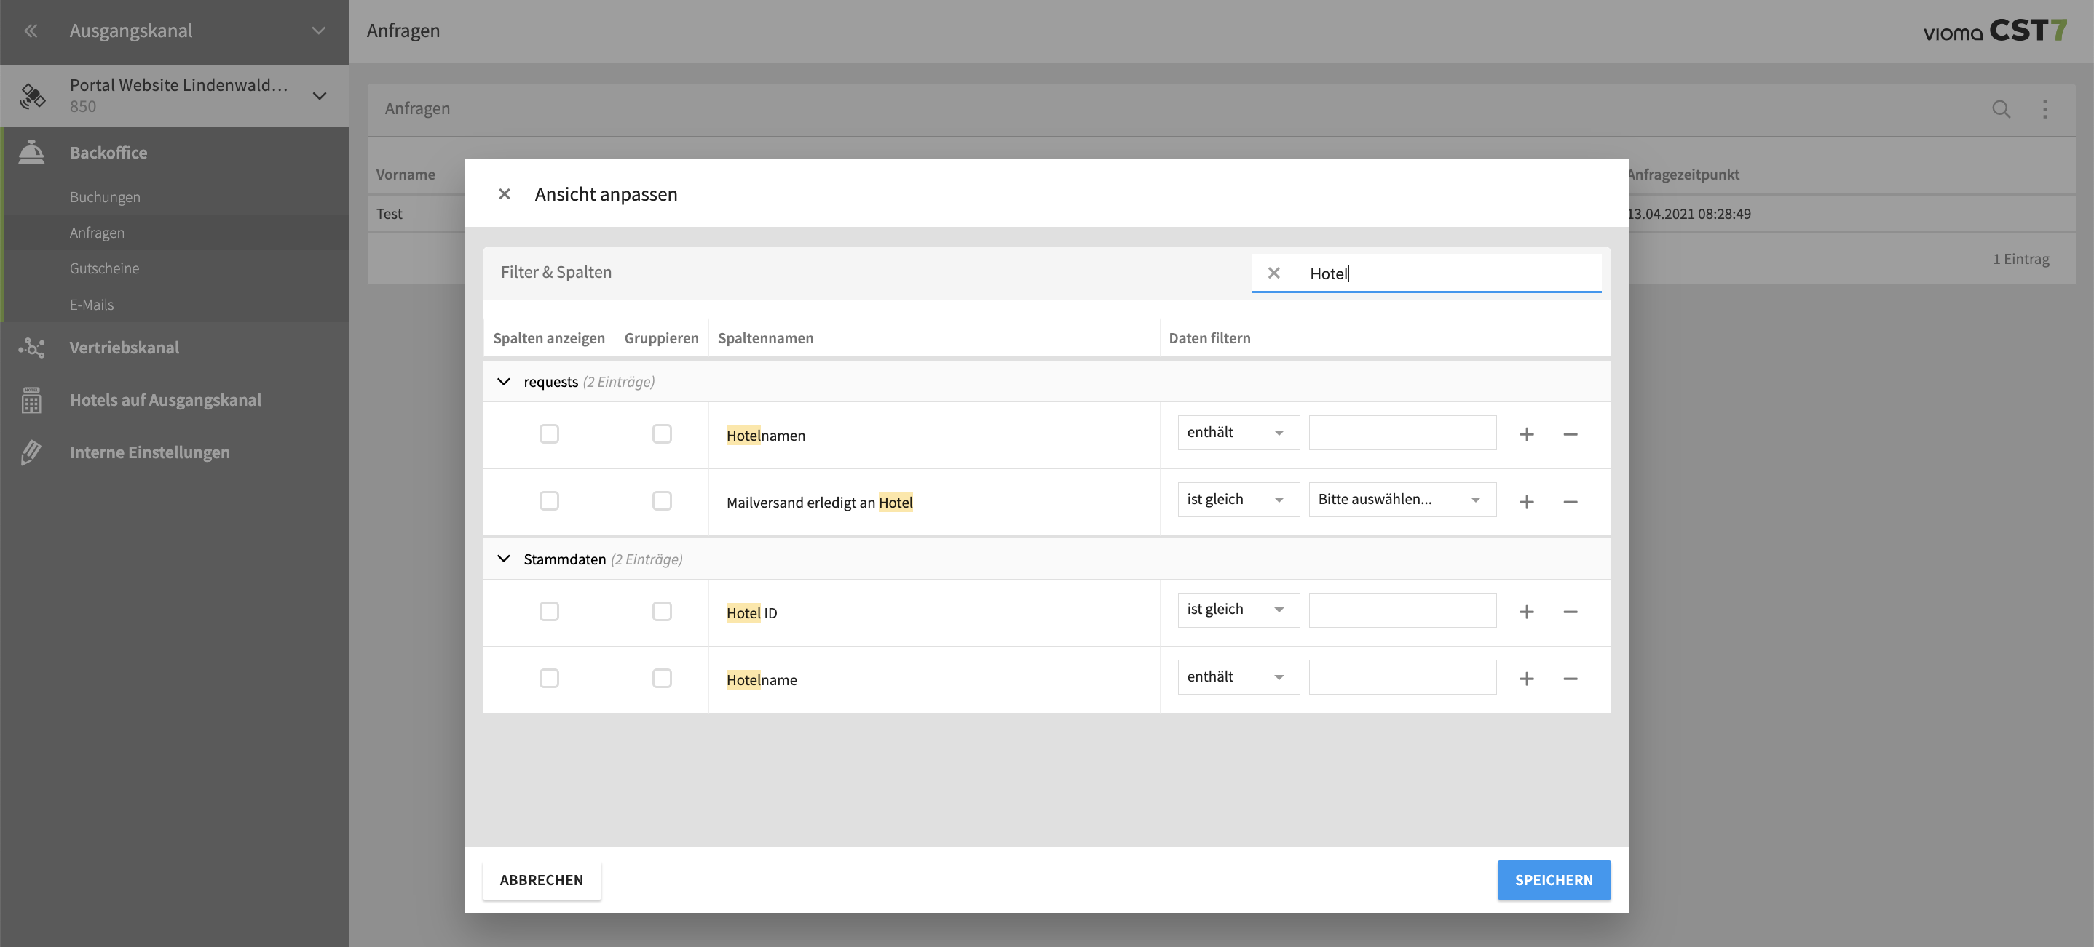2094x947 pixels.
Task: Check Gruppieren for Hotelnamen
Action: 662,433
